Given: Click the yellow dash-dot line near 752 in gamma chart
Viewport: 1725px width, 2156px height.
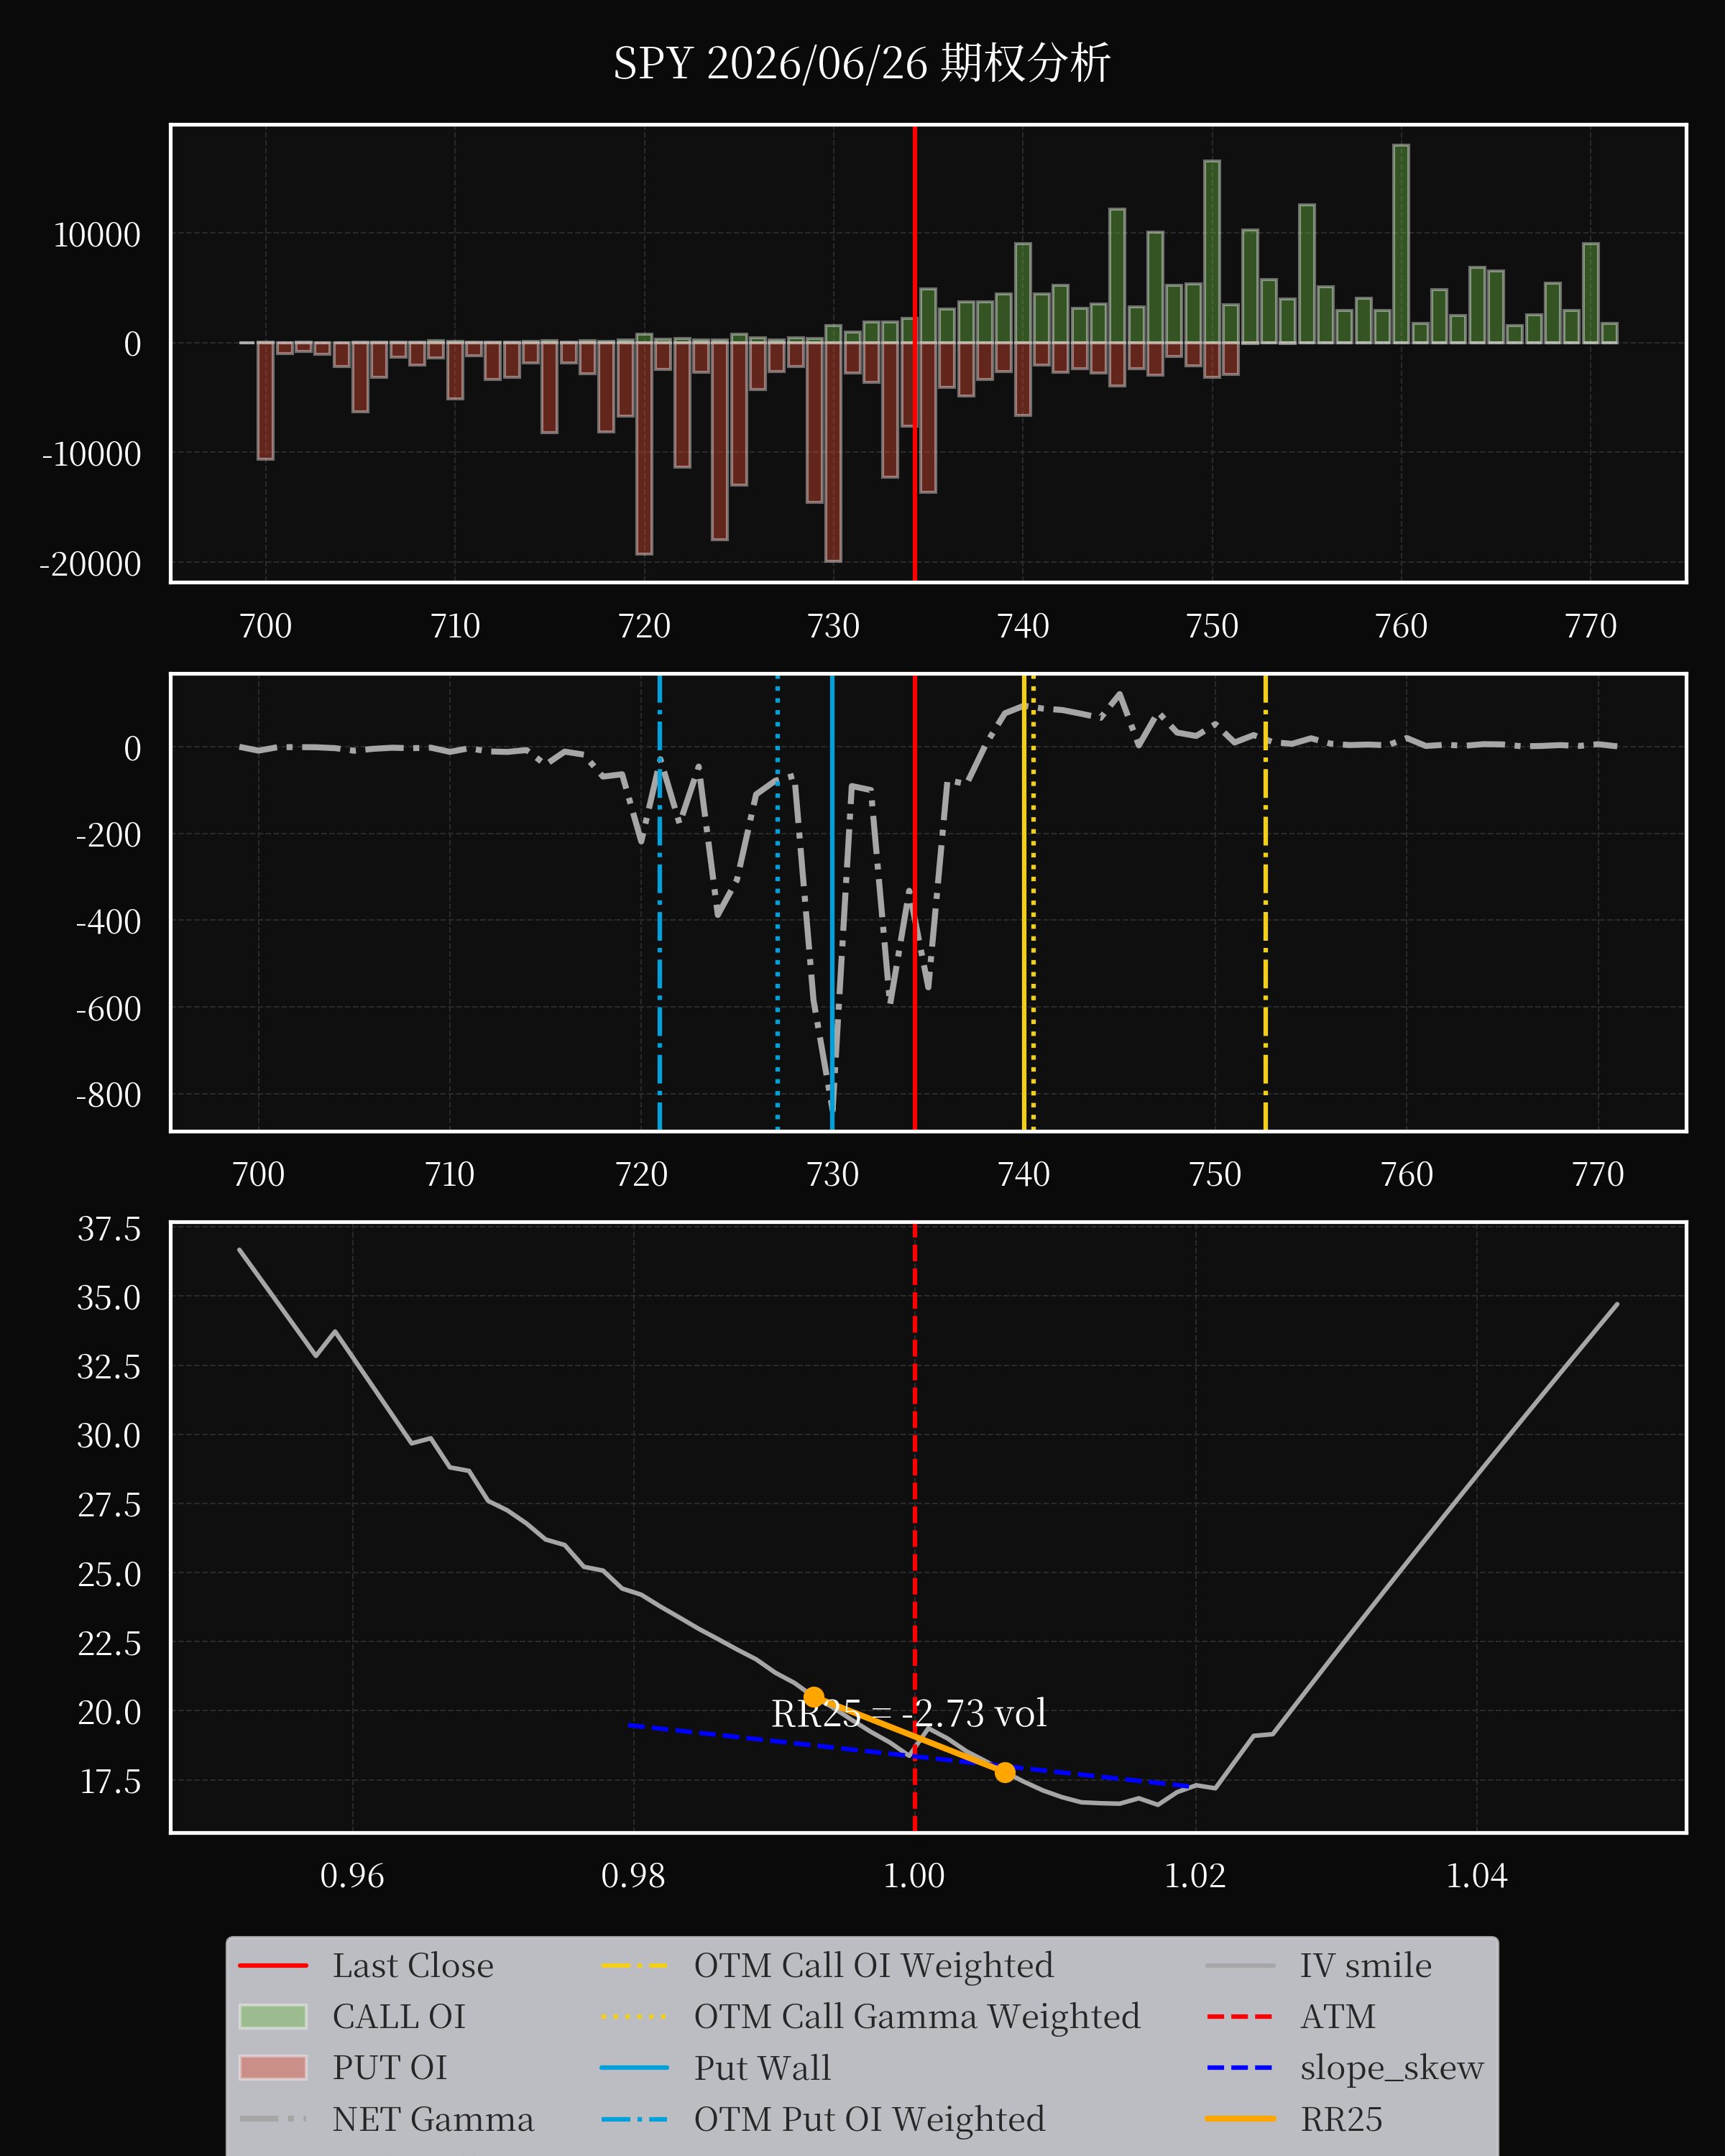Looking at the screenshot, I should pos(1265,902).
